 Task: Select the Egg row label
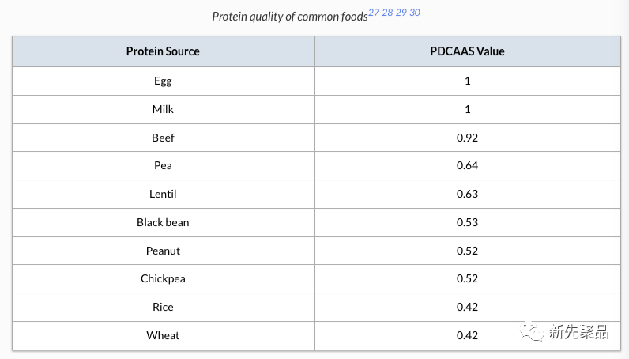tap(163, 81)
